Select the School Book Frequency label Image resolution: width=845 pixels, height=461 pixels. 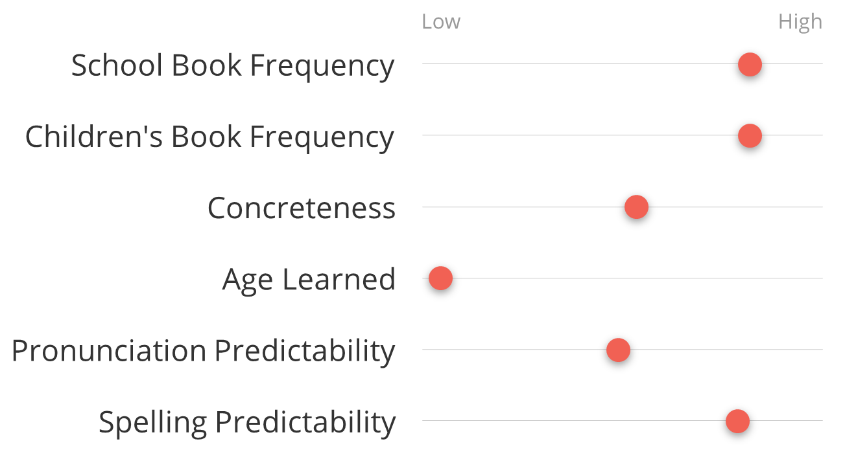point(233,66)
